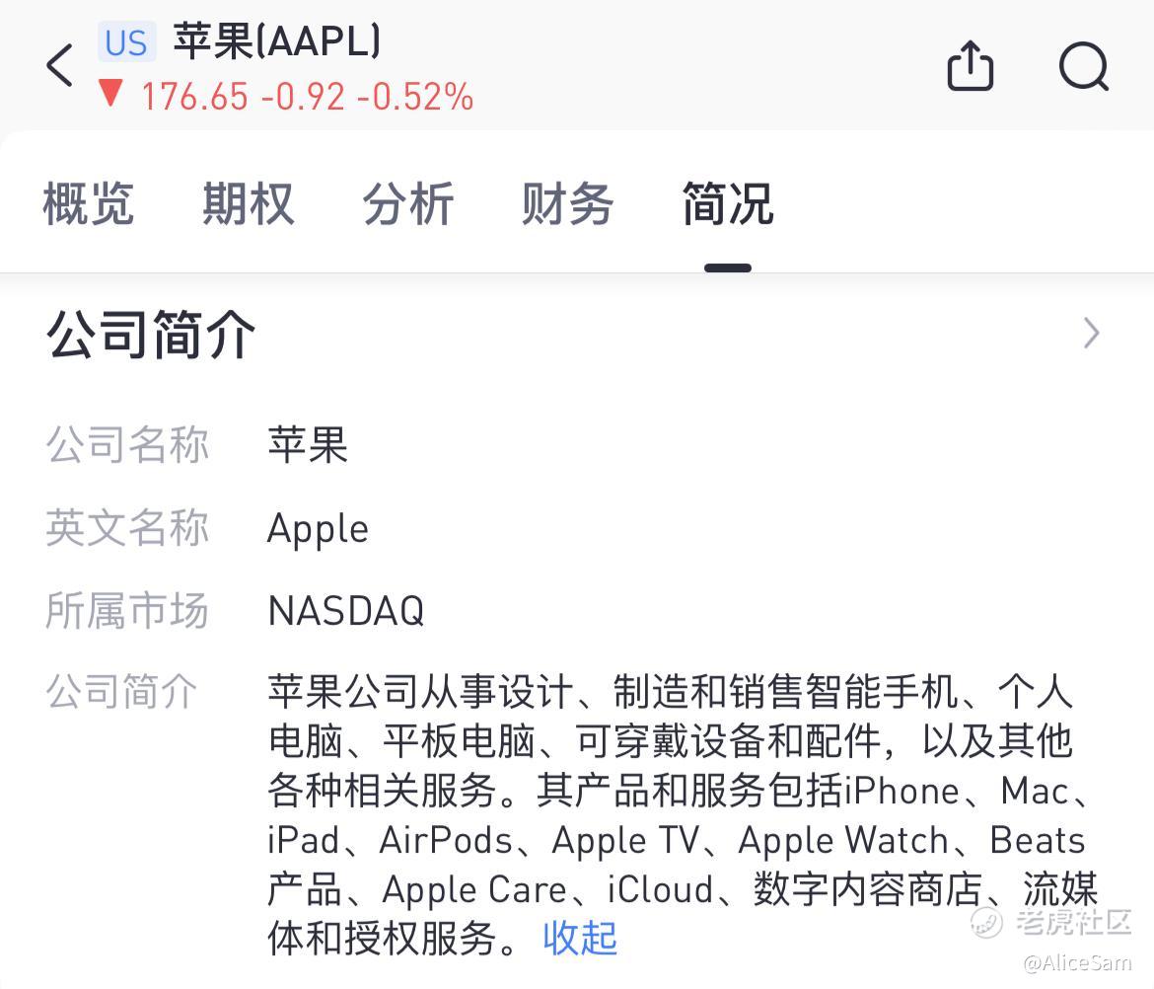Tap the search magnifier icon
The image size is (1154, 989).
click(1084, 66)
